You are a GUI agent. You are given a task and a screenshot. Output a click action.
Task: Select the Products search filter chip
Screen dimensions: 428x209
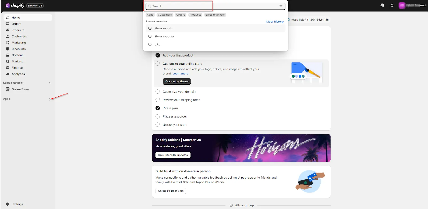(x=195, y=15)
